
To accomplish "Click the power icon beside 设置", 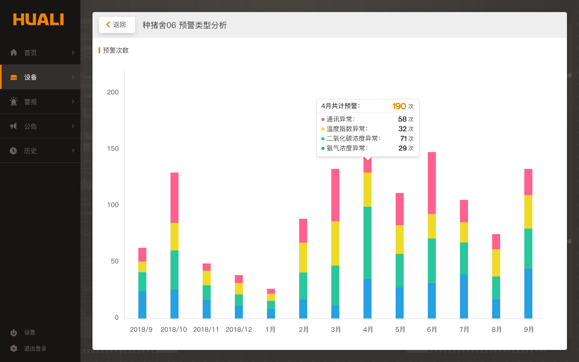I will point(14,333).
